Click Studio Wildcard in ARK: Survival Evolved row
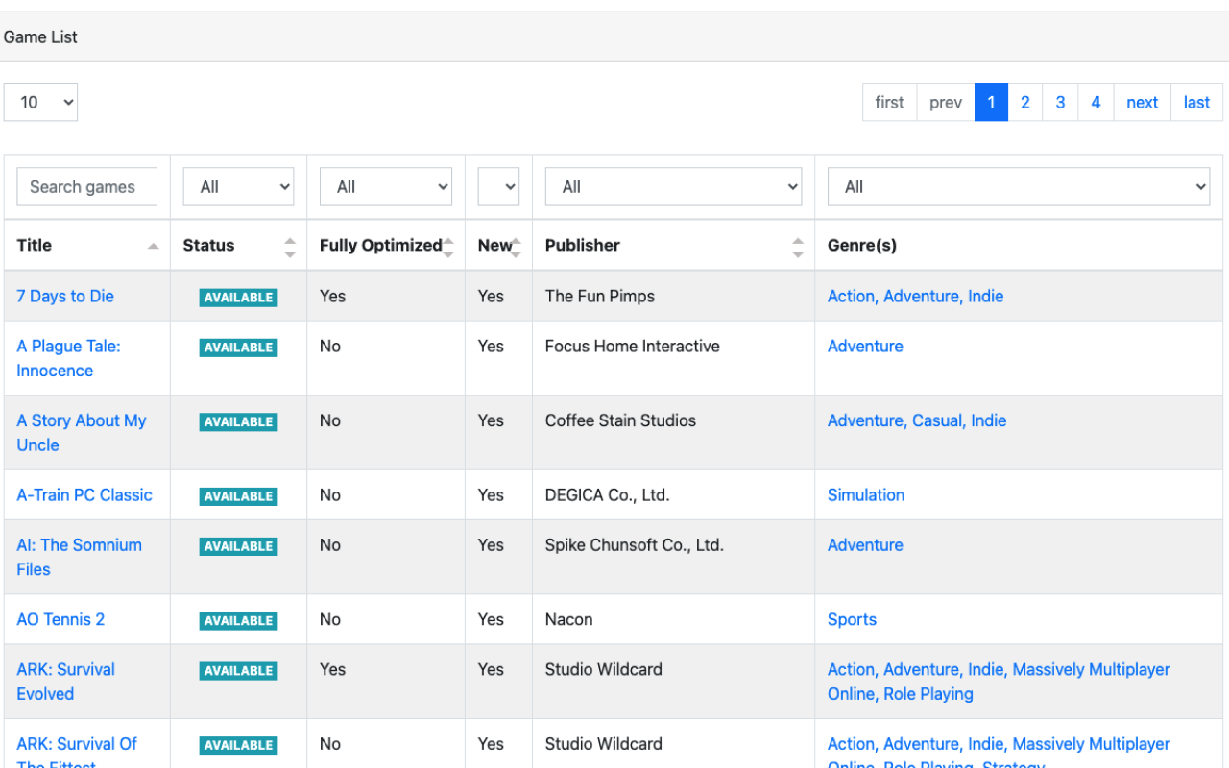This screenshot has height=768, width=1229. 603,669
